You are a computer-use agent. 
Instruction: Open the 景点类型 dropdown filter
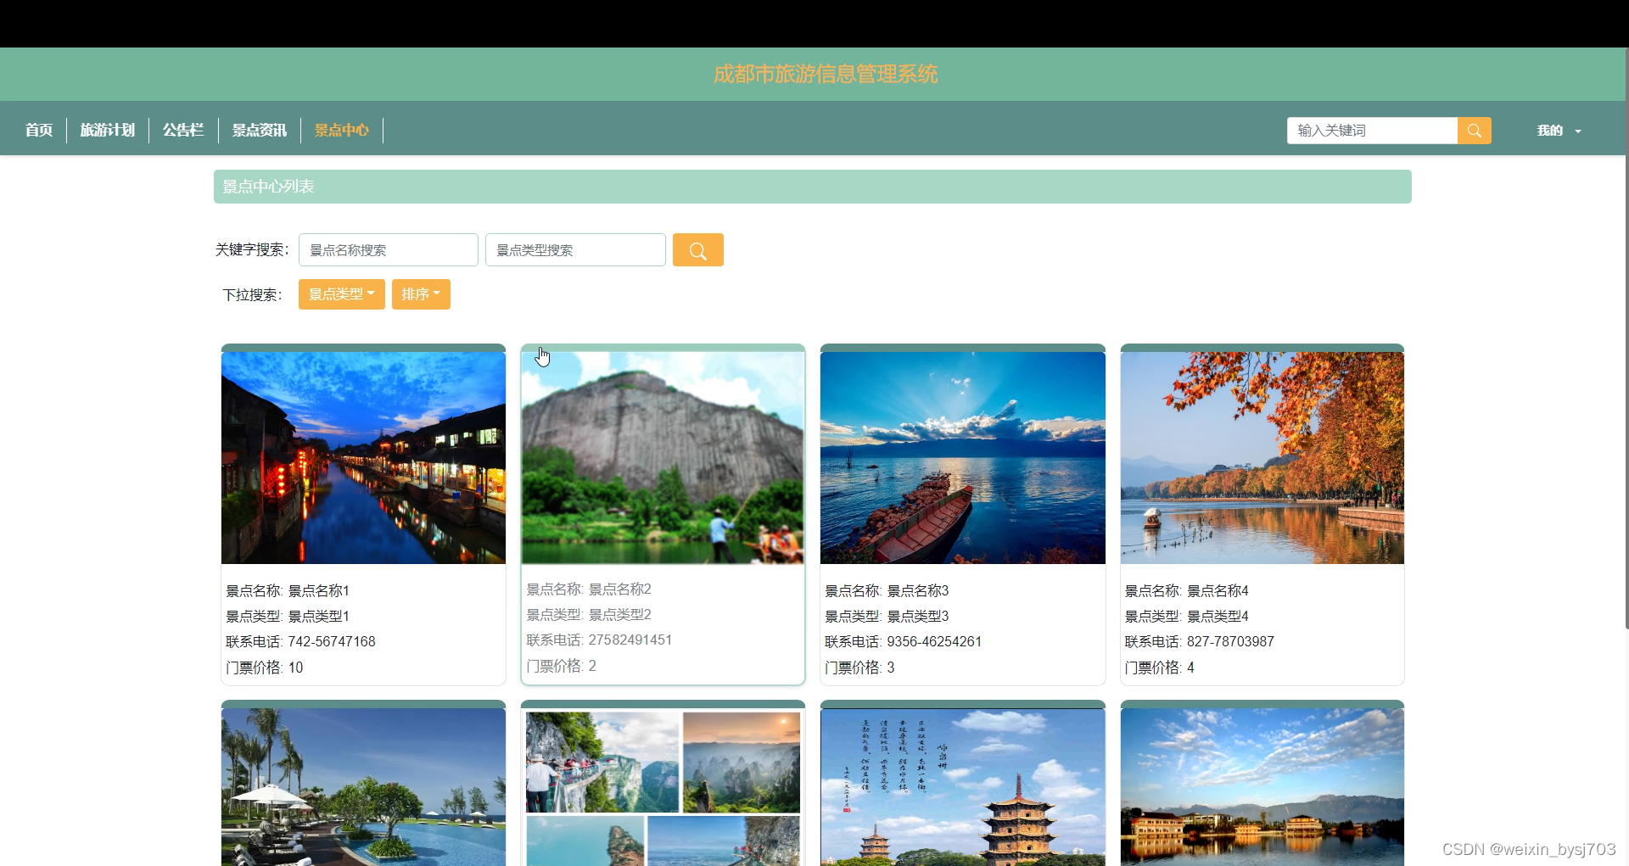click(x=341, y=294)
